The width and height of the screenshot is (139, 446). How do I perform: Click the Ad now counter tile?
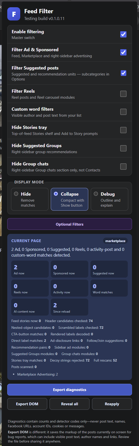[x=30, y=269]
